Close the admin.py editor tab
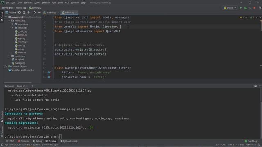This screenshot has width=262, height=147. [x=76, y=13]
